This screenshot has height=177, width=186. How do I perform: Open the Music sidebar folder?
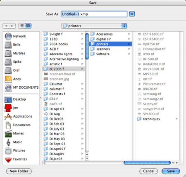click(x=14, y=142)
